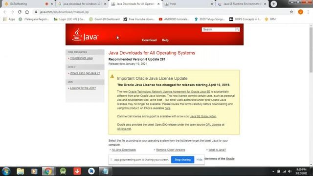Open Looking for the JDK link
This screenshot has width=313, height=176.
(x=83, y=88)
